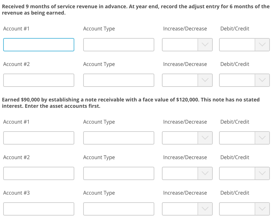Click the Account #3 name input field

[38, 209]
